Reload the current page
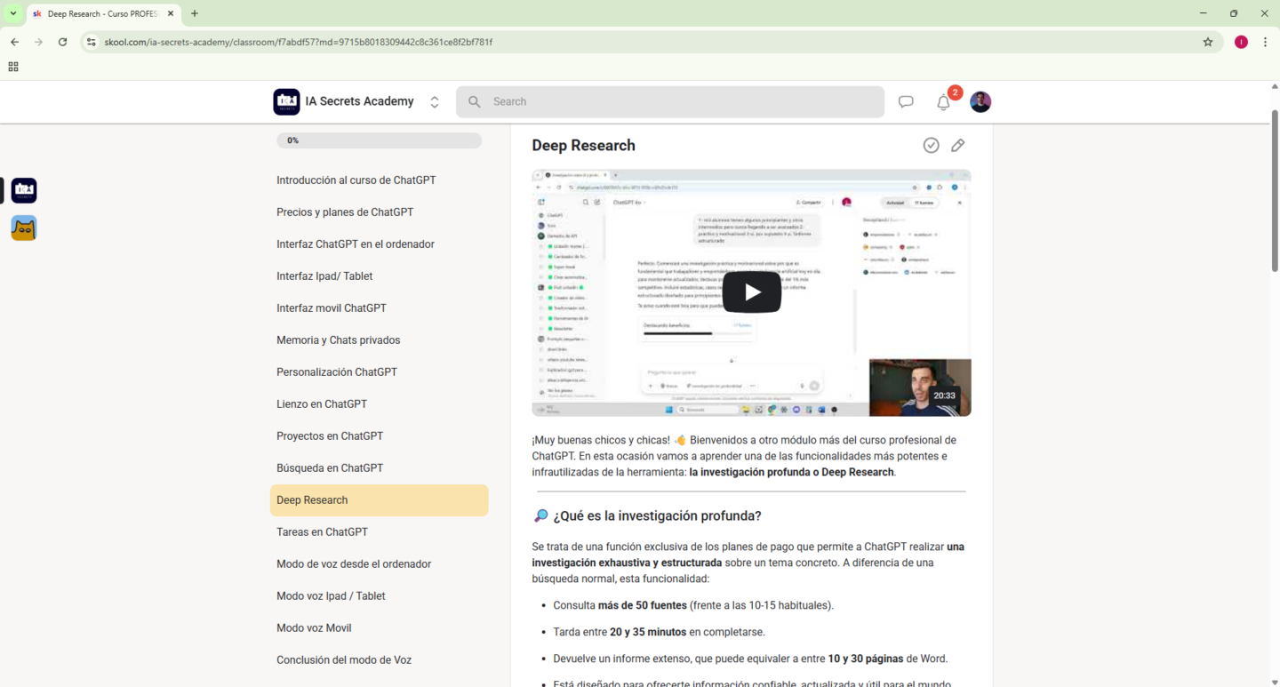The height and width of the screenshot is (687, 1280). pos(62,42)
